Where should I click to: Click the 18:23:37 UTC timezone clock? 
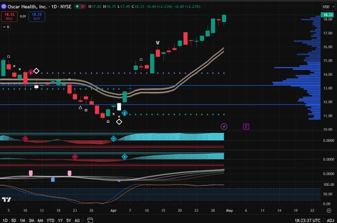click(307, 220)
